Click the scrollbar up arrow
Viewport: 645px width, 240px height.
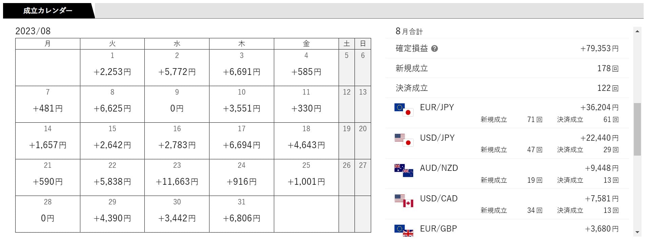click(637, 31)
